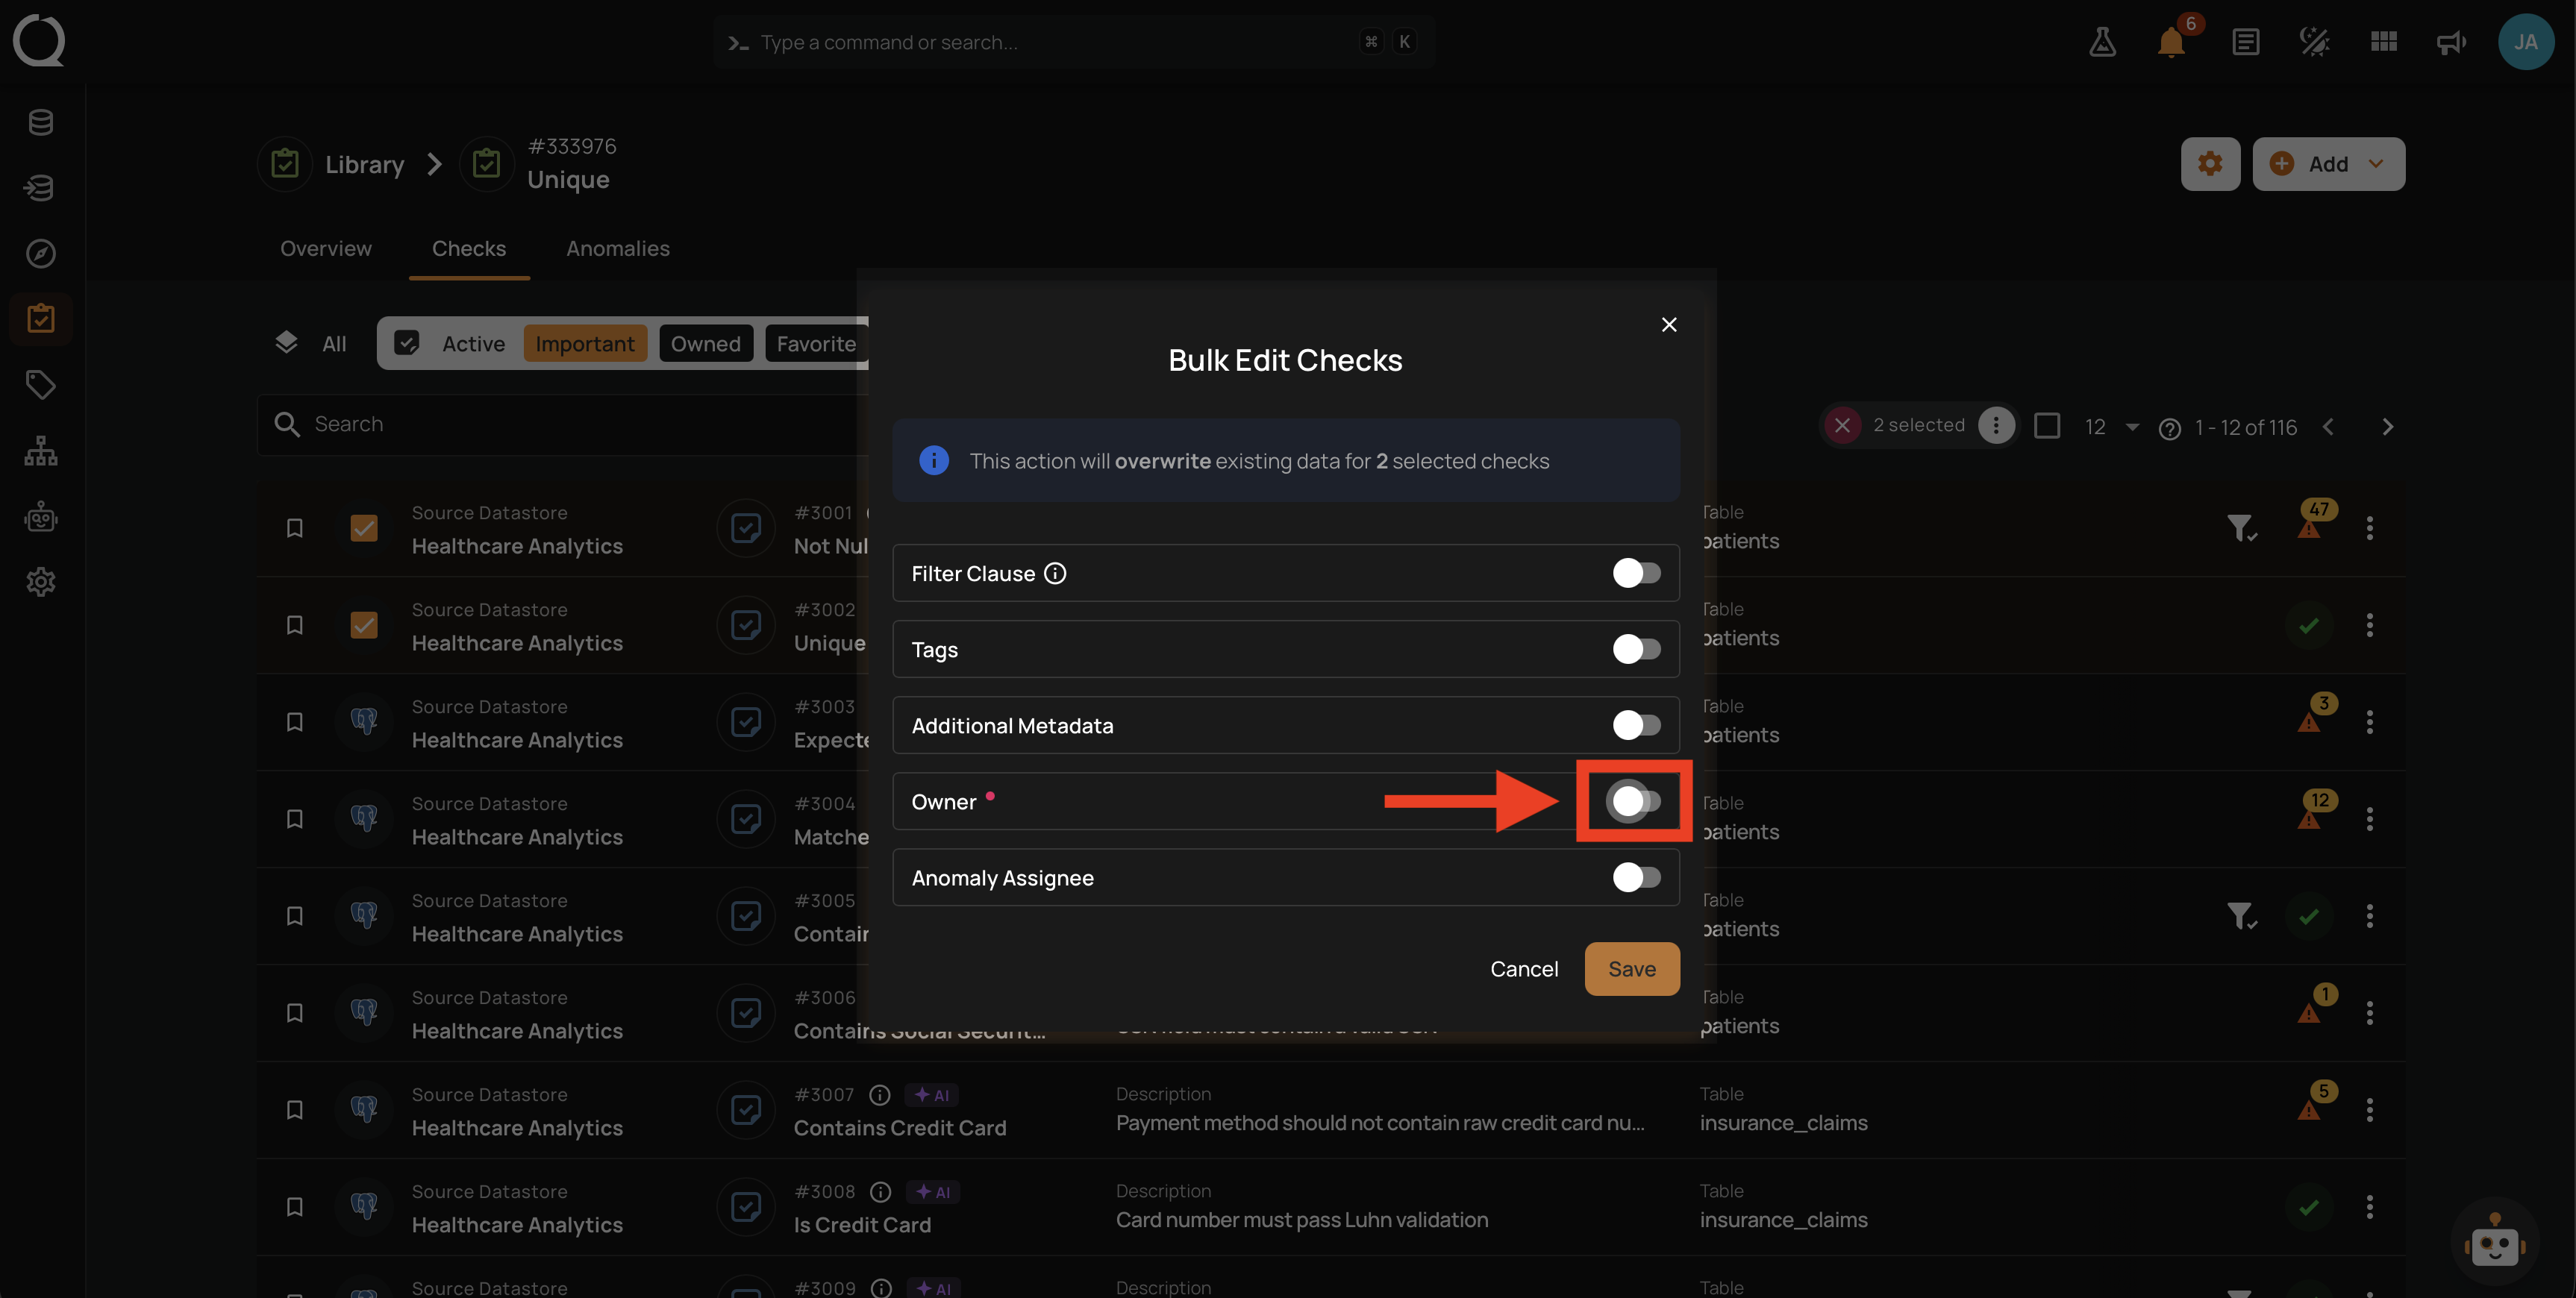Open the Library checks icon in the sidebar

[x=40, y=319]
